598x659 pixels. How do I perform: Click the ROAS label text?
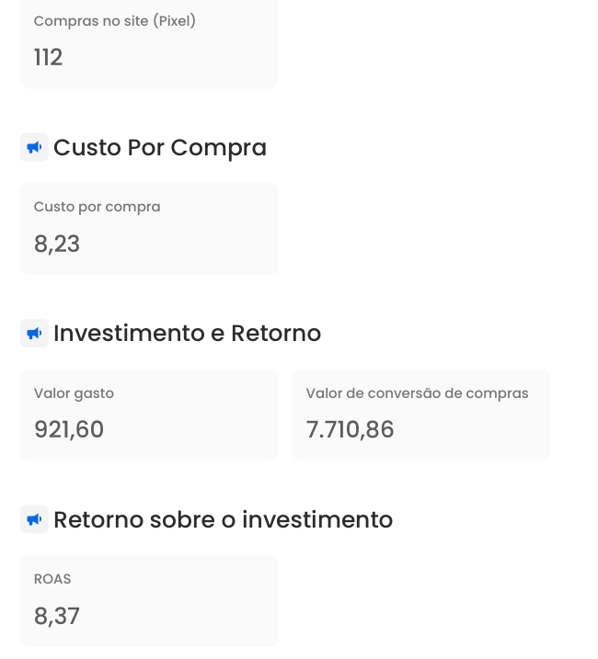pos(52,579)
